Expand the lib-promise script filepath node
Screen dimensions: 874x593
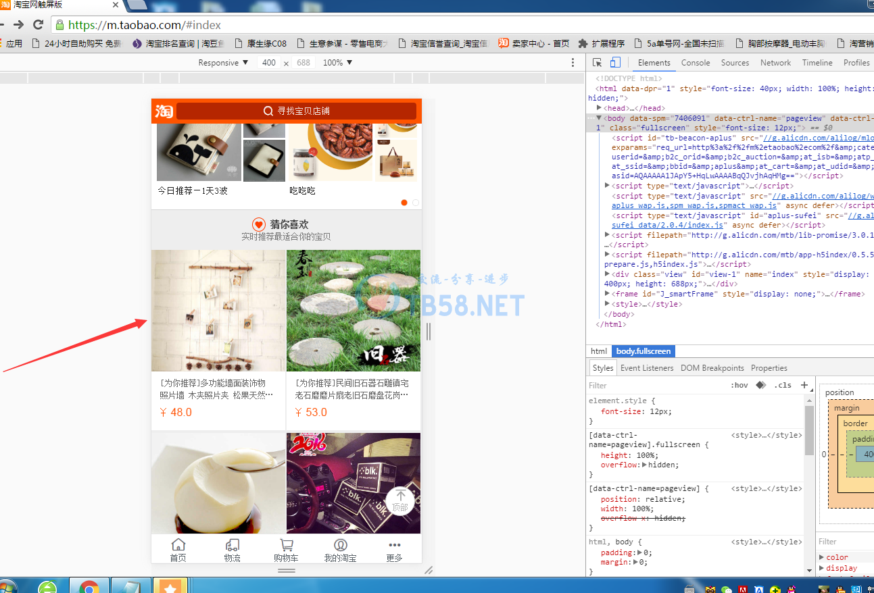tap(607, 235)
